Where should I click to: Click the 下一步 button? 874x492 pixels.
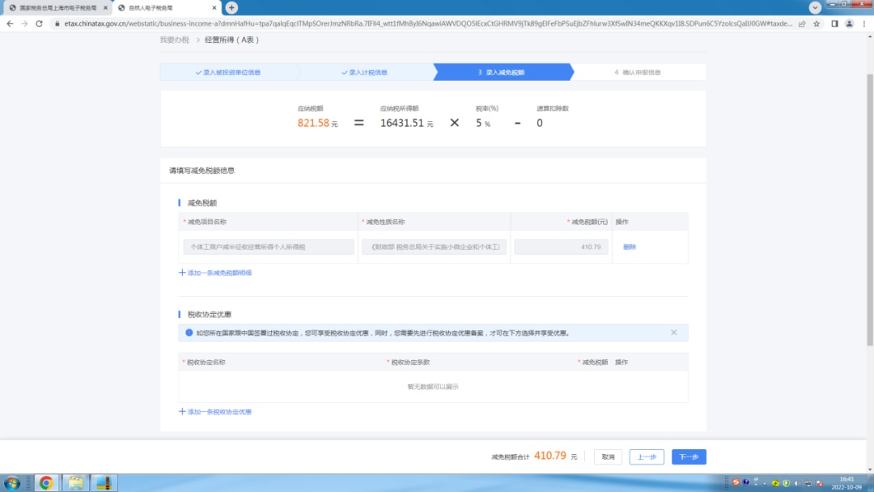click(689, 457)
